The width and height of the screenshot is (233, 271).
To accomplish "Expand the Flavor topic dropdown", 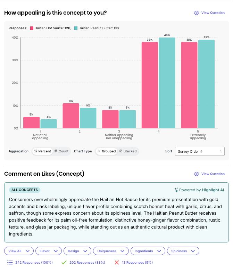I will tap(49, 251).
